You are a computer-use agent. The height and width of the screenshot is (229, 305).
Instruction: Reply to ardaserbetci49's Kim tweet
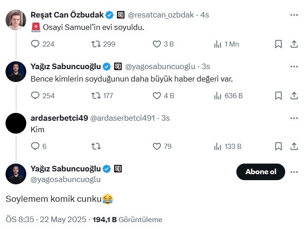coord(36,147)
